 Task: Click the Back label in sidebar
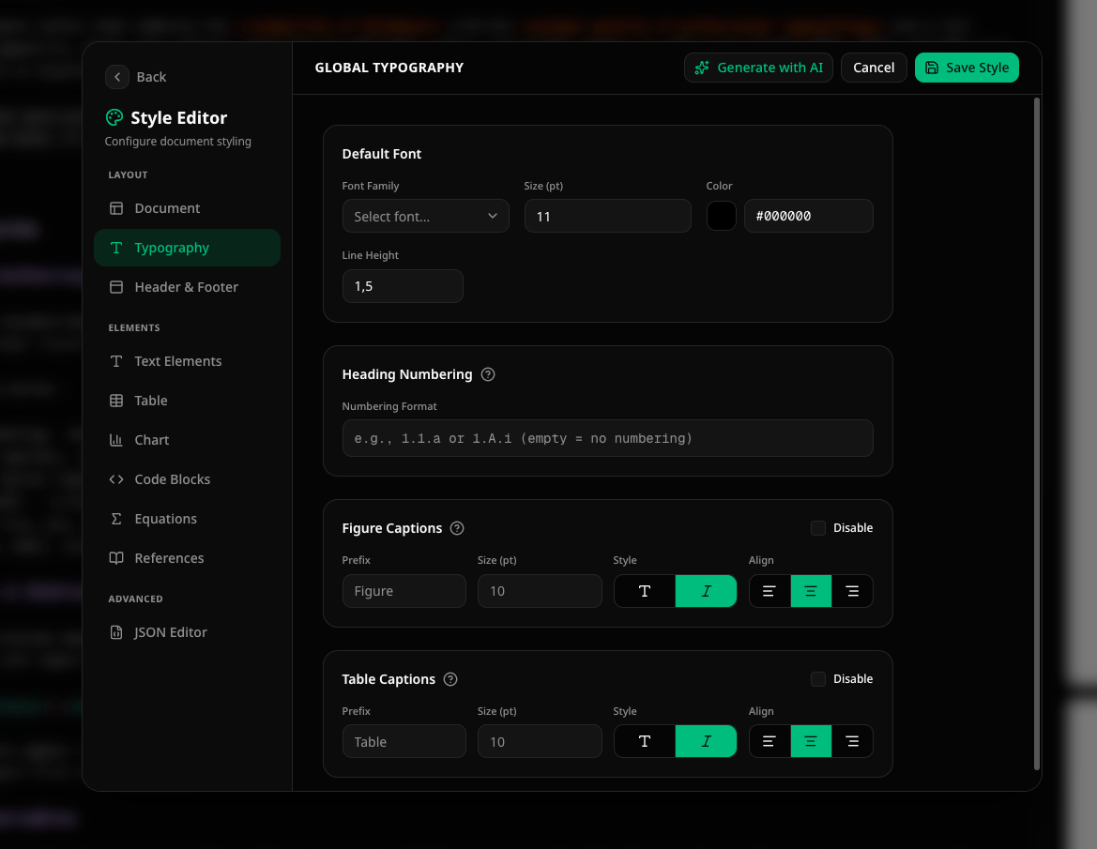tap(151, 77)
